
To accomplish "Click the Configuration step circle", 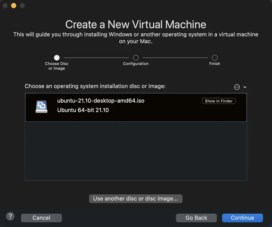I will coord(136,58).
